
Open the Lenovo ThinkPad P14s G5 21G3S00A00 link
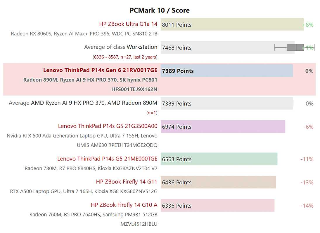coord(108,126)
